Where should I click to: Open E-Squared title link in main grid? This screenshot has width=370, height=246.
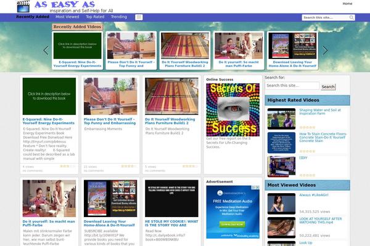click(49, 121)
